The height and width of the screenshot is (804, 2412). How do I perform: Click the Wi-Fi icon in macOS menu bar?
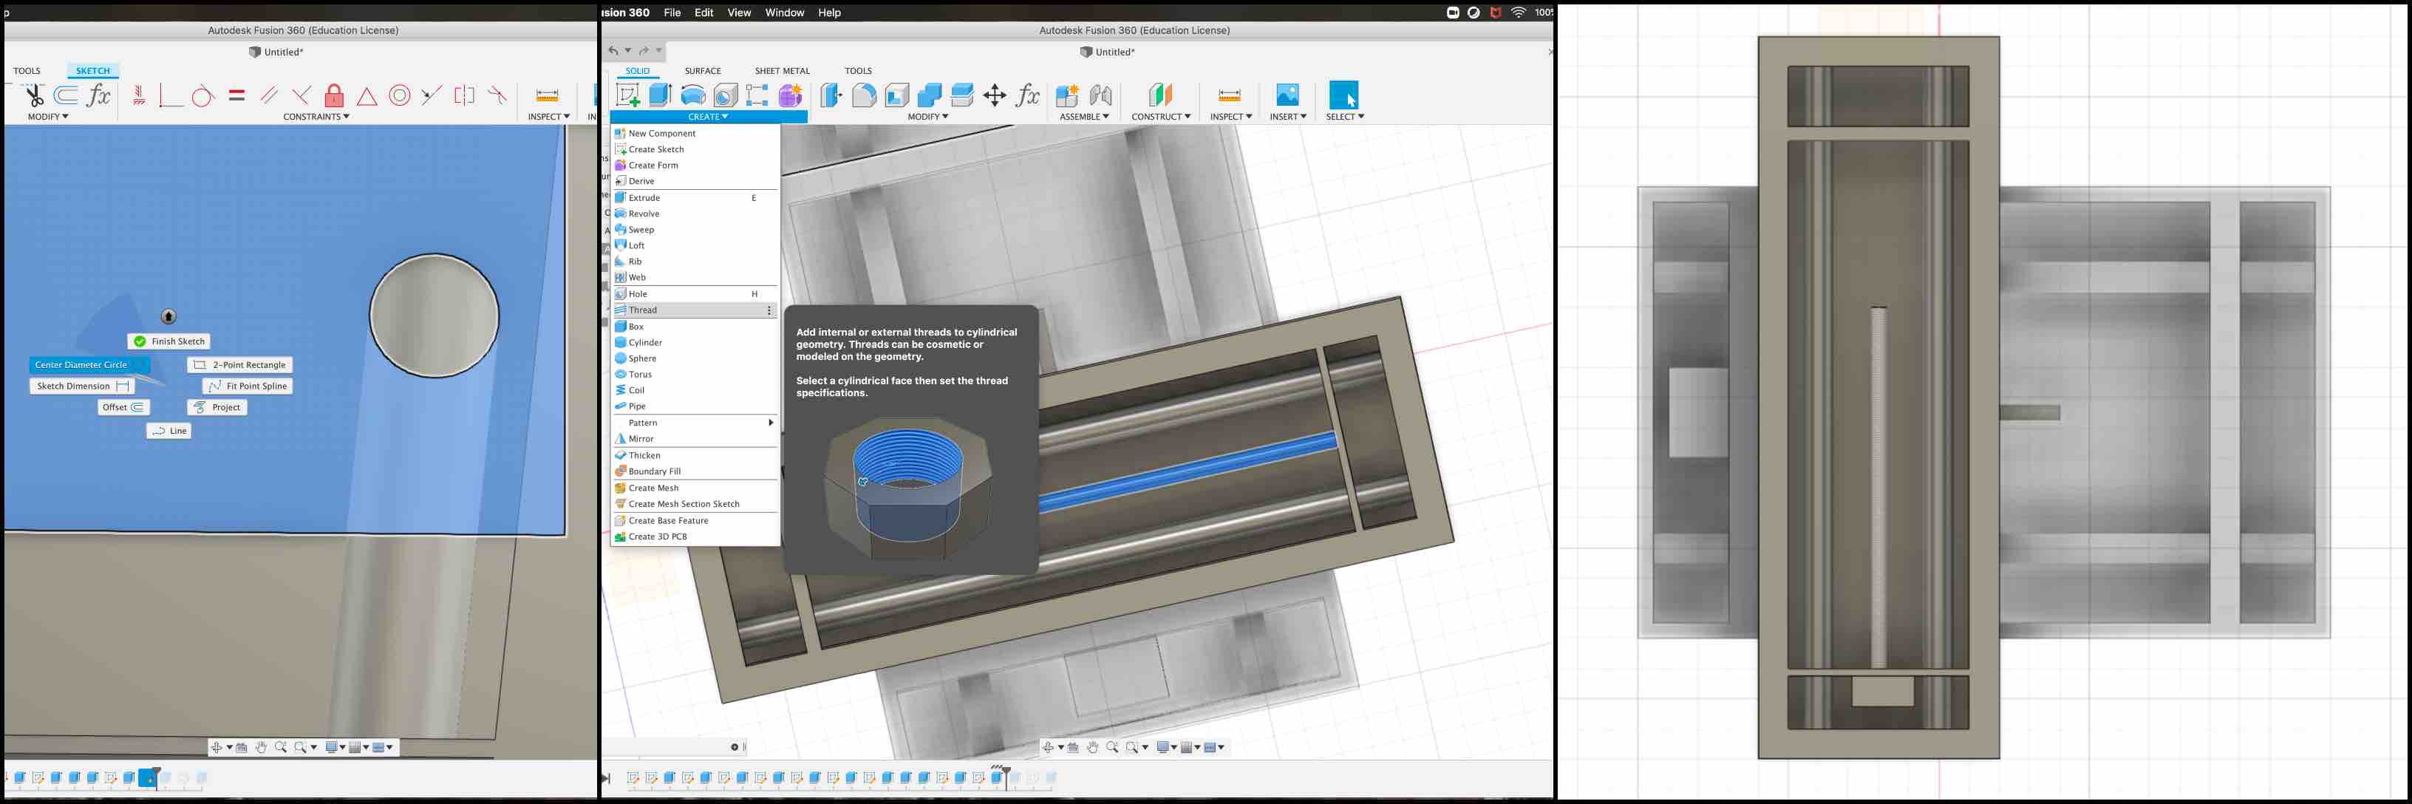pos(1518,12)
